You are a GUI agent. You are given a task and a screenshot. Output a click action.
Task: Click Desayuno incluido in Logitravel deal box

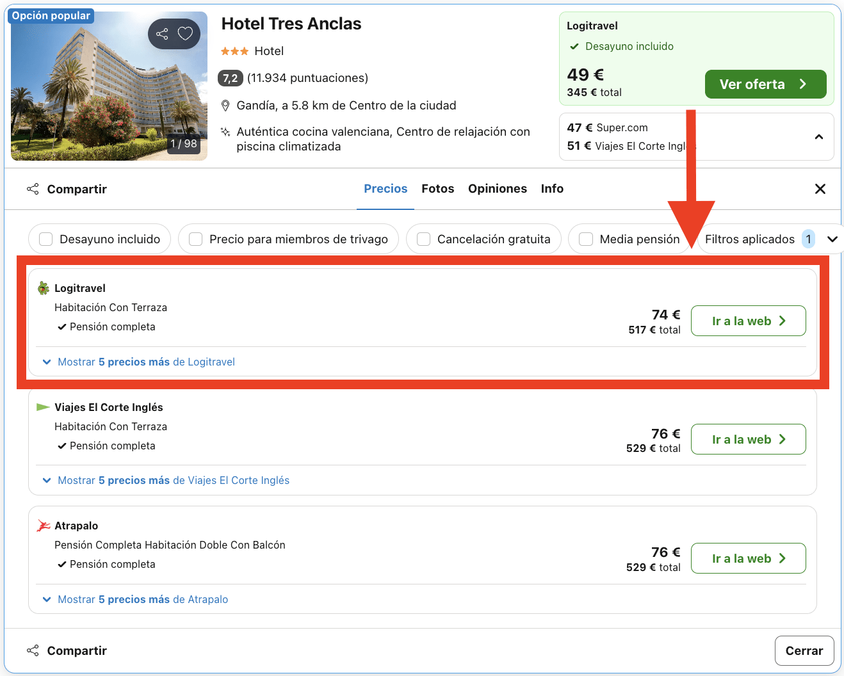click(629, 47)
